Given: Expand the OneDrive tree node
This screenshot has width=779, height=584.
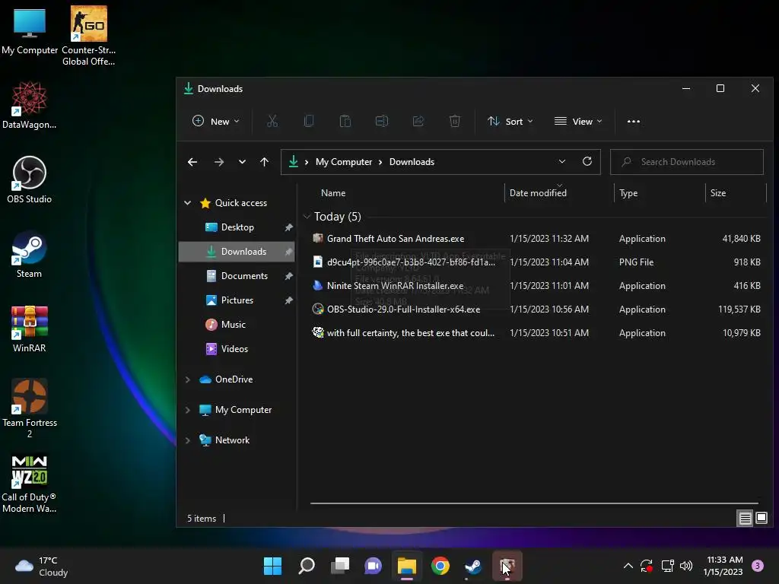Looking at the screenshot, I should 188,379.
